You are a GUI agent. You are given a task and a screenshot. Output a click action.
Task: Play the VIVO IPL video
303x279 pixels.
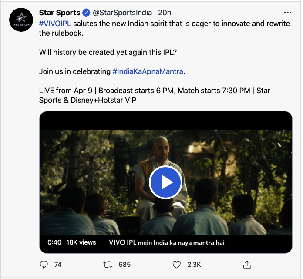[x=165, y=183]
